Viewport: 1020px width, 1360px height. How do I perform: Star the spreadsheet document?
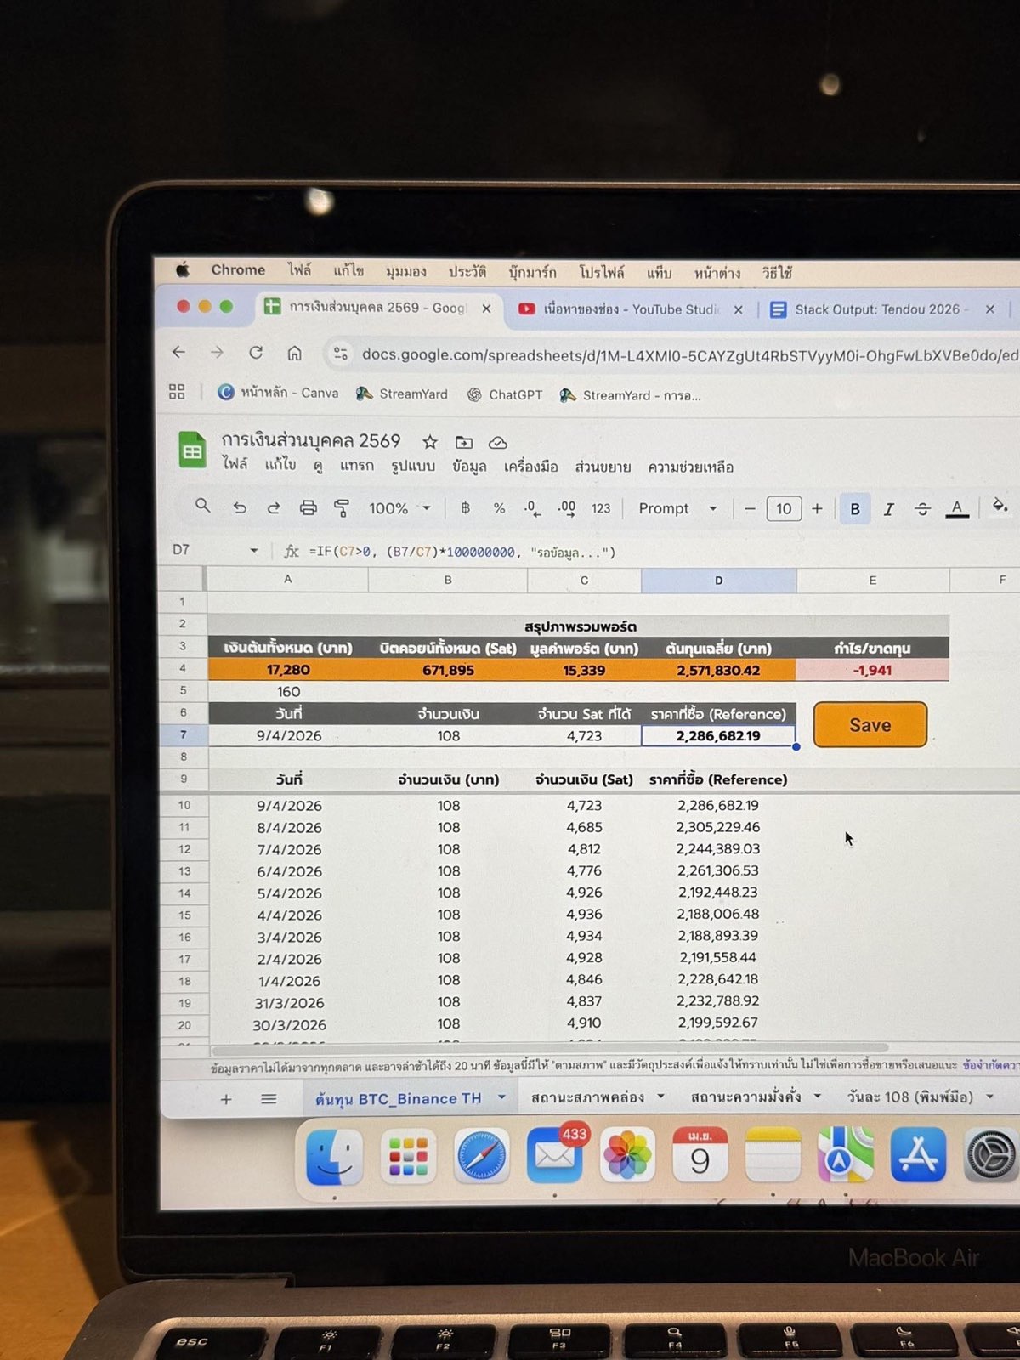(x=430, y=442)
